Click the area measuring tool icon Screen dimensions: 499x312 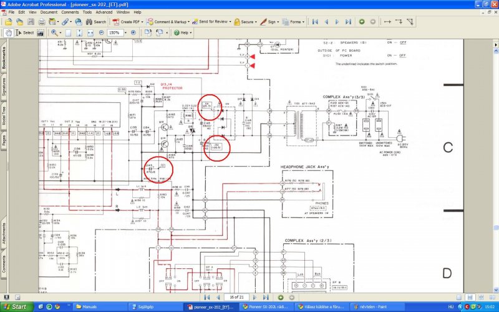click(410, 22)
